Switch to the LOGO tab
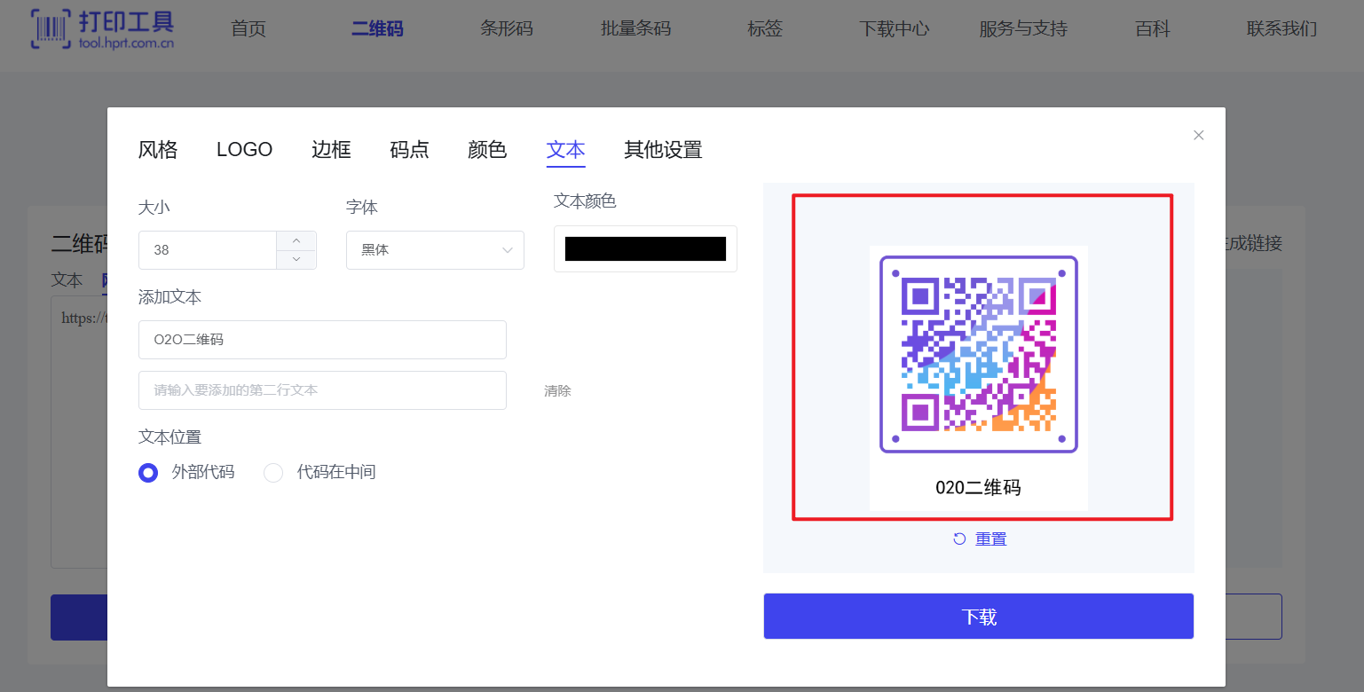The height and width of the screenshot is (692, 1364). coord(244,150)
